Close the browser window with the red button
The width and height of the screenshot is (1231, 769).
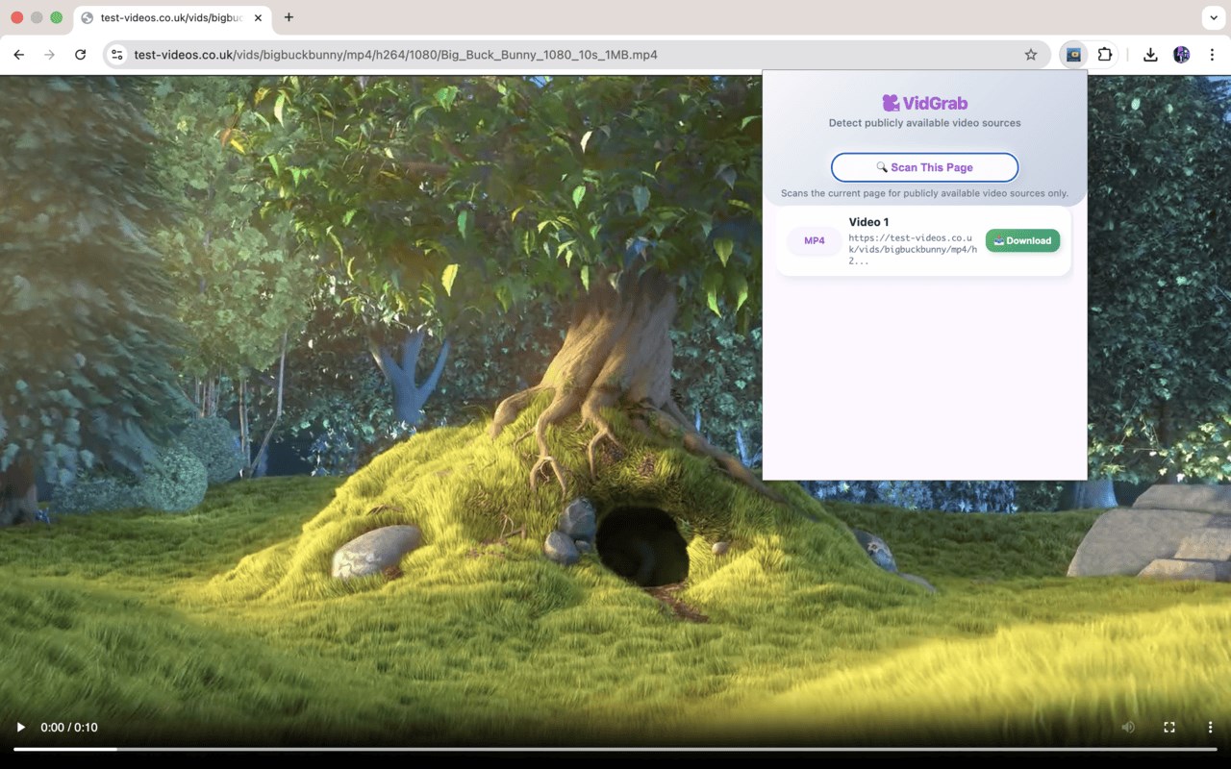[17, 17]
